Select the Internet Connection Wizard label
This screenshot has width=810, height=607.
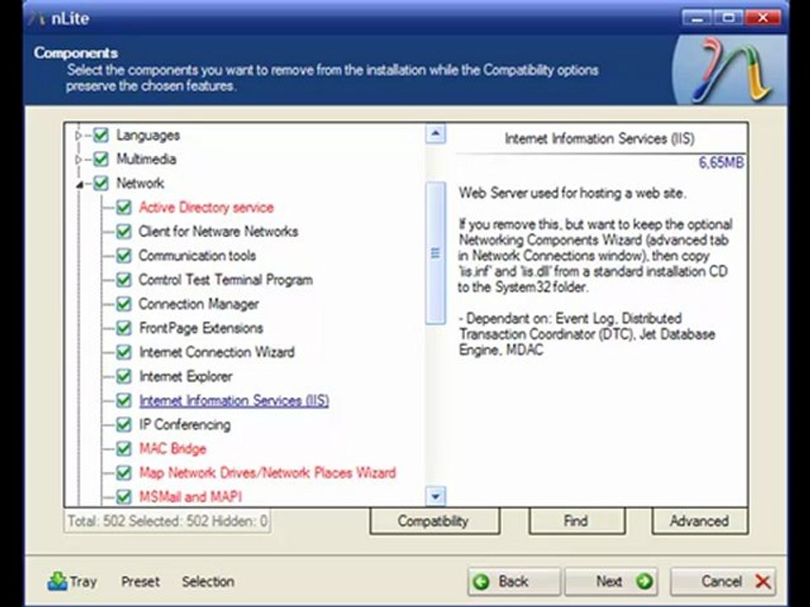(217, 352)
